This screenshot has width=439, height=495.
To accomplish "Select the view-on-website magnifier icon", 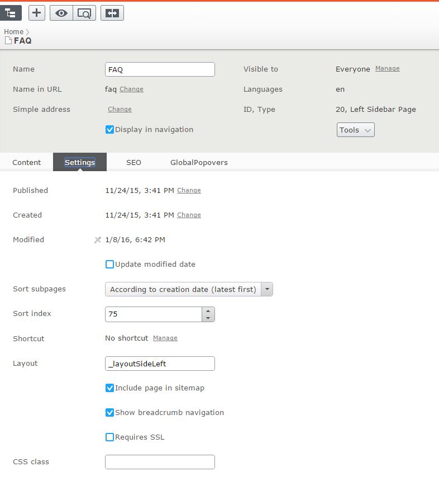I will 84,12.
